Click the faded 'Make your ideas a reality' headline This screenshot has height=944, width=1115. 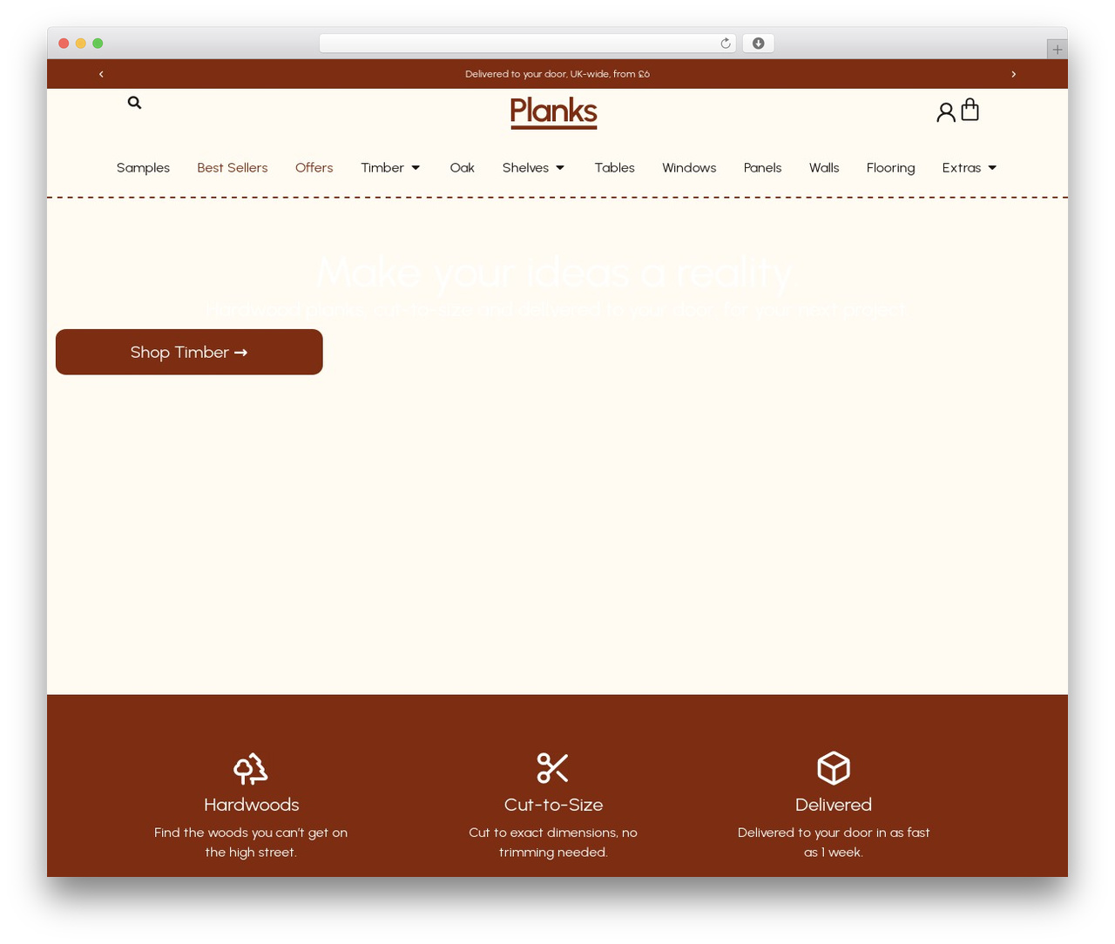555,273
